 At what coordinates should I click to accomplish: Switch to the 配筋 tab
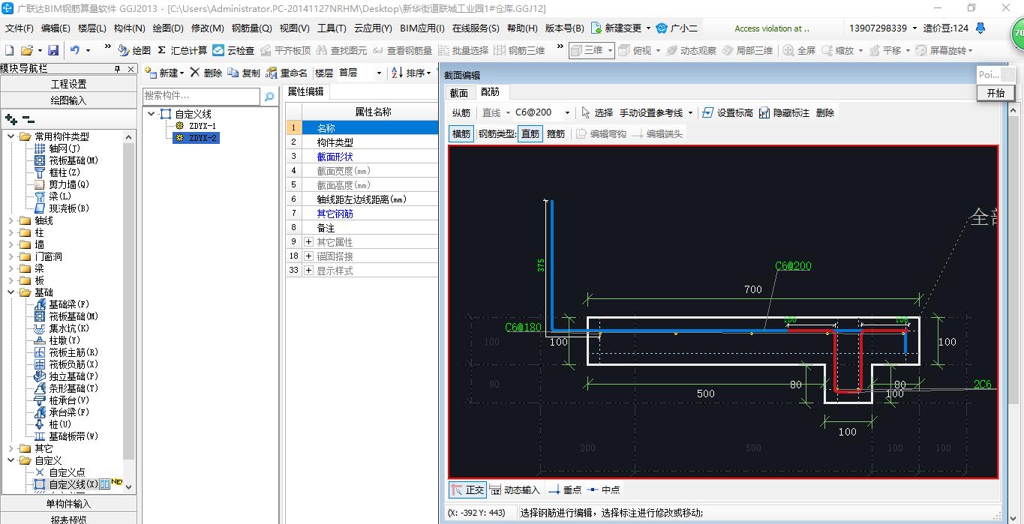coord(491,92)
